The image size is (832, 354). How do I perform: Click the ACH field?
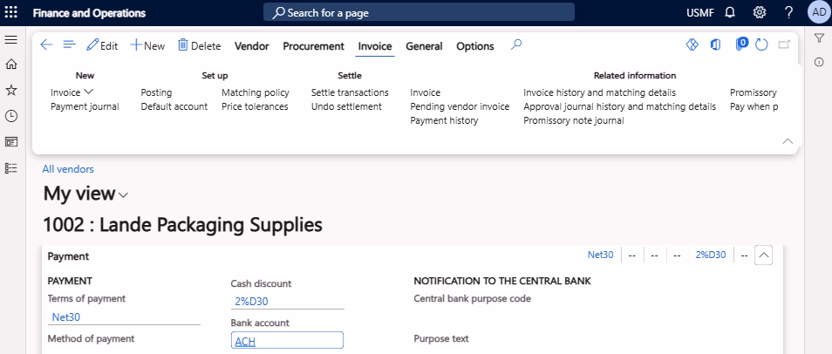point(287,341)
